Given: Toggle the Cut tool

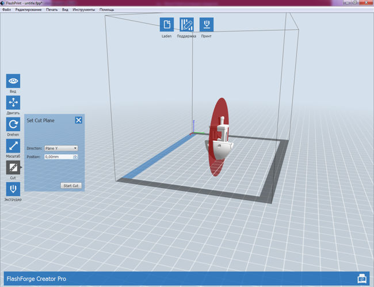Looking at the screenshot, I should [x=13, y=167].
